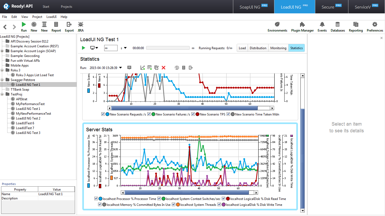Click the add chart icon in Statistics
This screenshot has width=385, height=216.
[x=143, y=68]
